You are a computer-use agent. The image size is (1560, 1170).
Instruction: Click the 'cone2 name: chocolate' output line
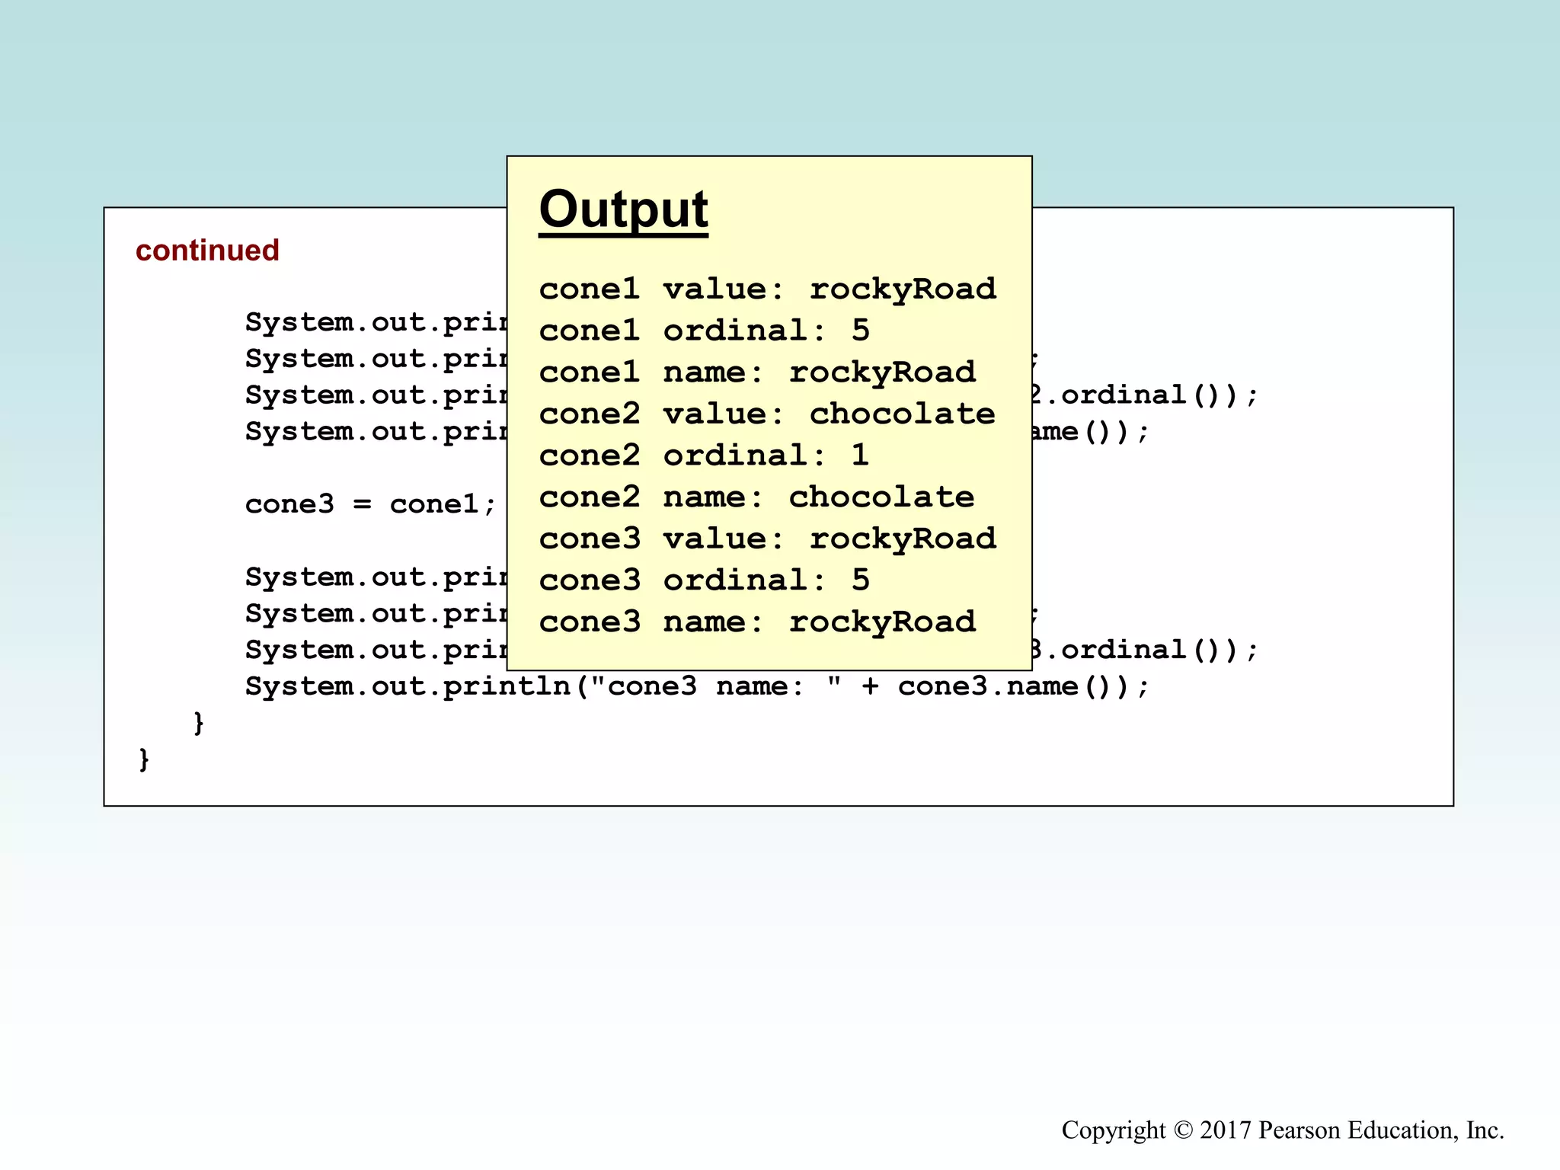point(756,497)
